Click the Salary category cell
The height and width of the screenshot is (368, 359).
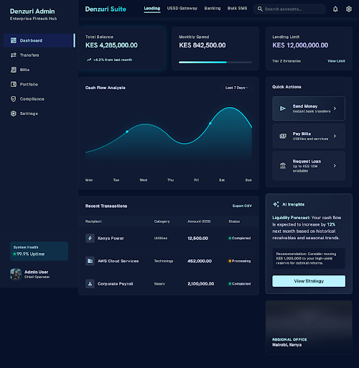[x=159, y=284]
